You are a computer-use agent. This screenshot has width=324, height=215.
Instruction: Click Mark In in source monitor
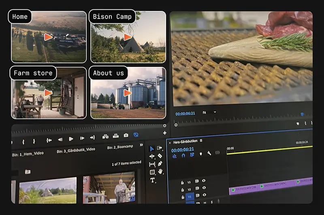23,142
